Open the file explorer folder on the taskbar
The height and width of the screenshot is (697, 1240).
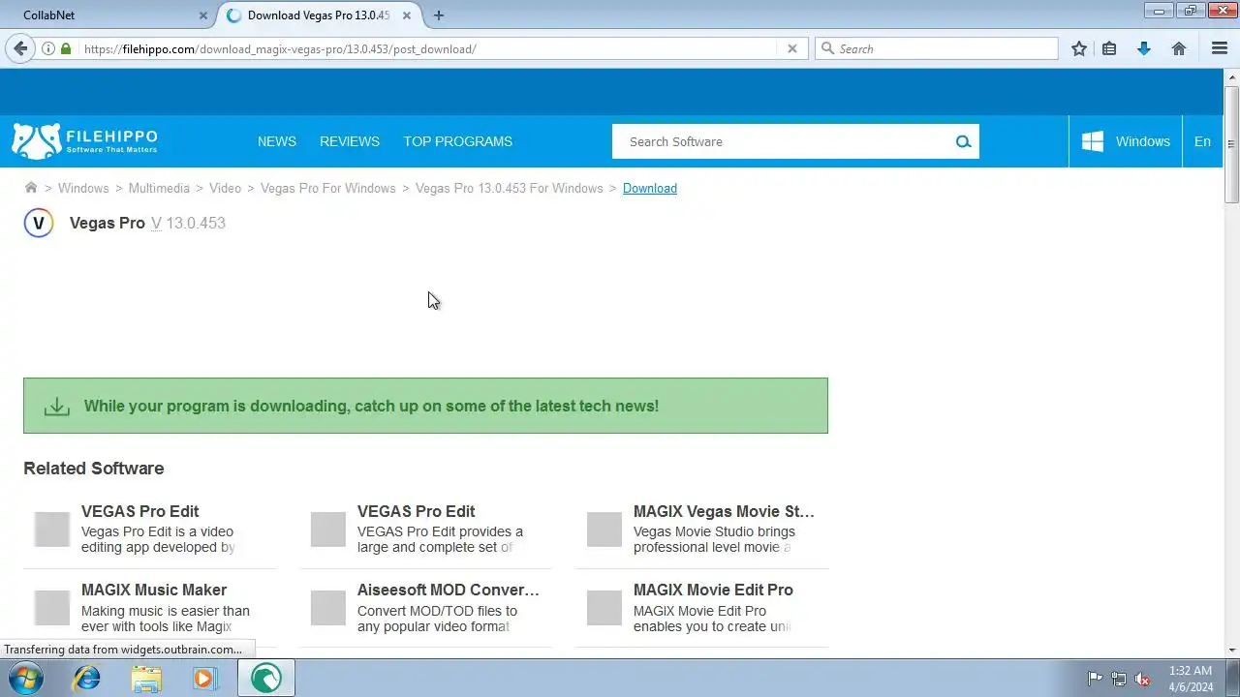[x=146, y=679]
